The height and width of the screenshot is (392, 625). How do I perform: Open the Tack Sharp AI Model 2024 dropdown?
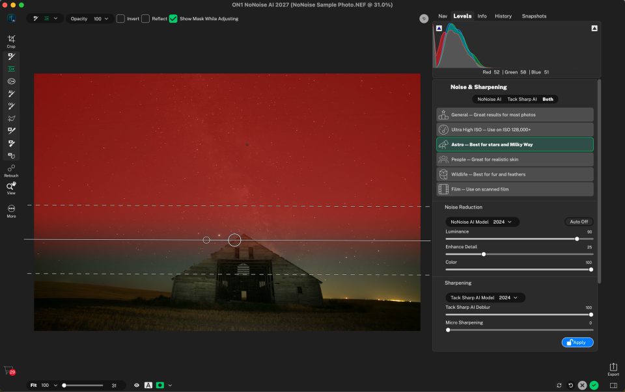point(484,298)
